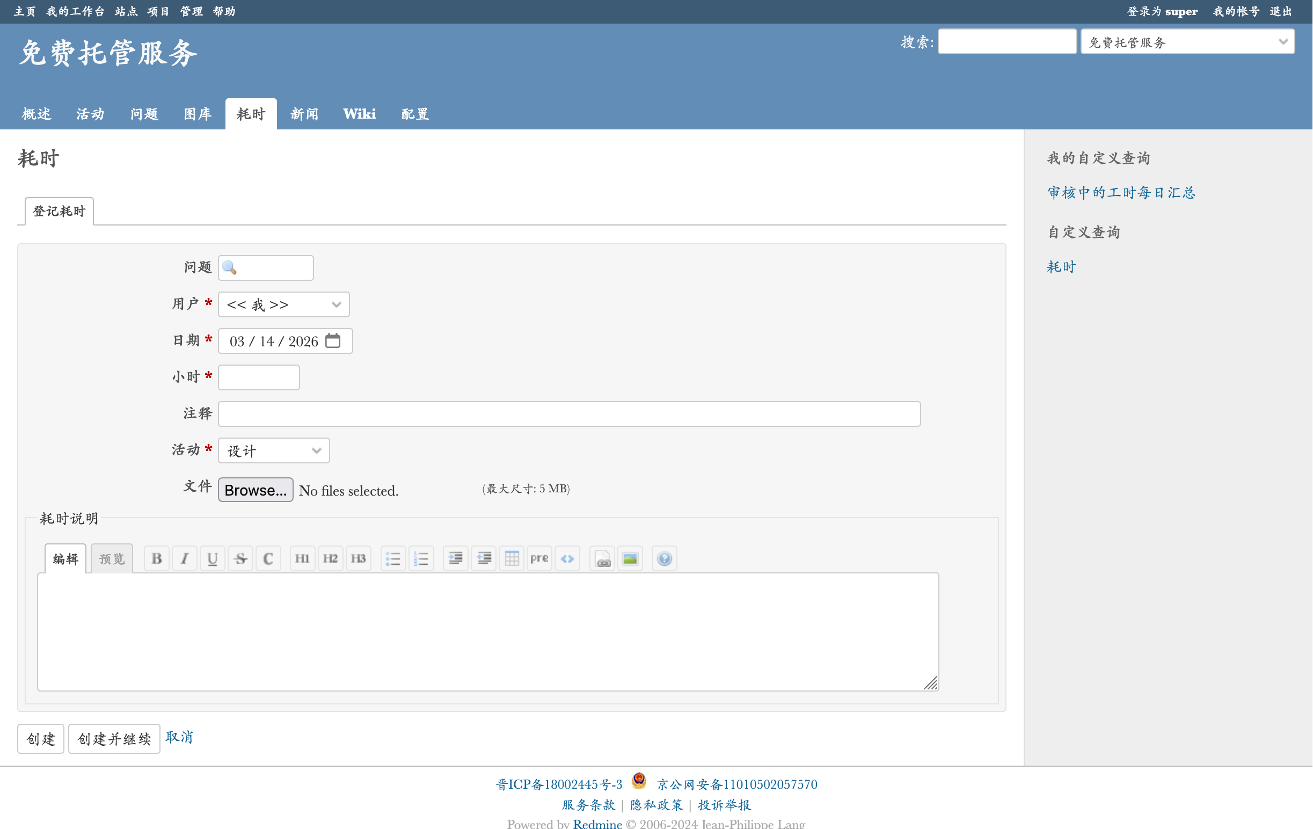The width and height of the screenshot is (1313, 829).
Task: Insert an image with the picture icon
Action: pos(630,558)
